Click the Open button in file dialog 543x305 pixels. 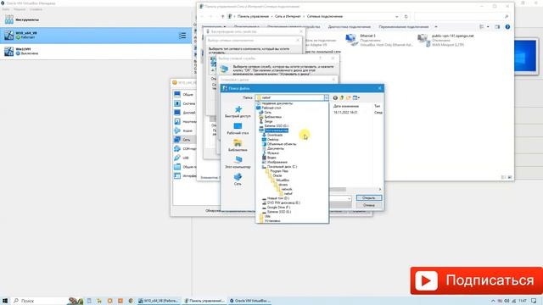[x=369, y=198]
